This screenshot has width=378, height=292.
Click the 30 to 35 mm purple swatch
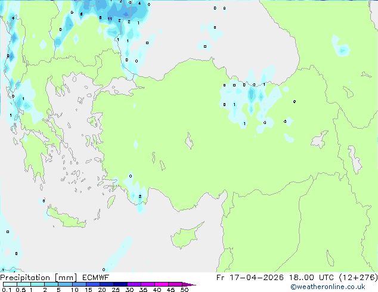coord(134,284)
